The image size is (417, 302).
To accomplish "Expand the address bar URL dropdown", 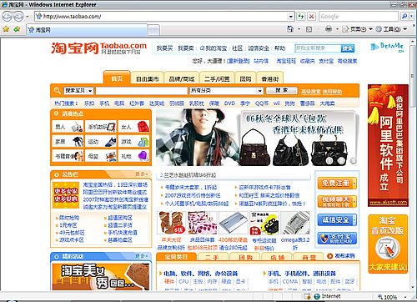I will tap(291, 17).
